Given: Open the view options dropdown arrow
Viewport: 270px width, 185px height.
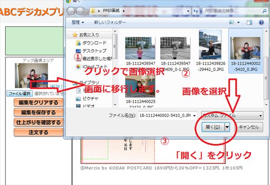Looking at the screenshot, I should tap(238, 23).
